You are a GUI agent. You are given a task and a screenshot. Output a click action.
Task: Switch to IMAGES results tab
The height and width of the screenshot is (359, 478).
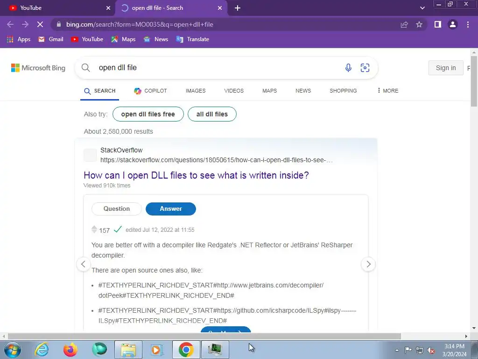click(196, 91)
